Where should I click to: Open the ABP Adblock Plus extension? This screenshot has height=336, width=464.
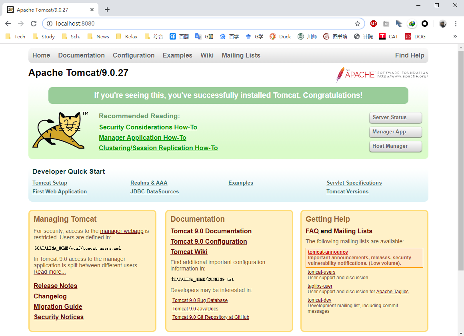click(374, 24)
